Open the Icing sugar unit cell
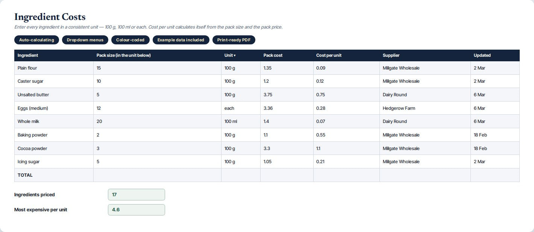 [x=241, y=162]
